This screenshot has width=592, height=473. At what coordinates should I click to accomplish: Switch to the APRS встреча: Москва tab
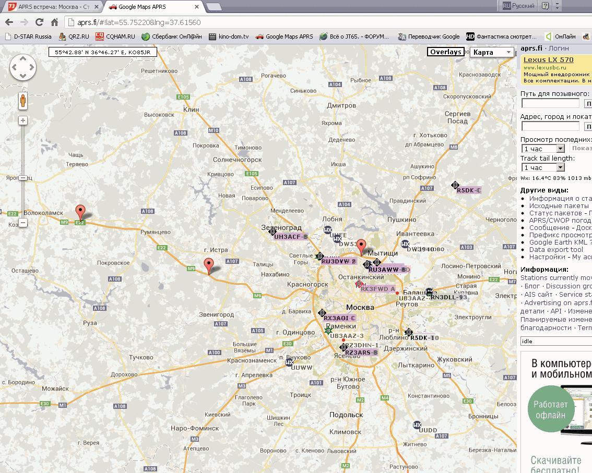tap(53, 7)
